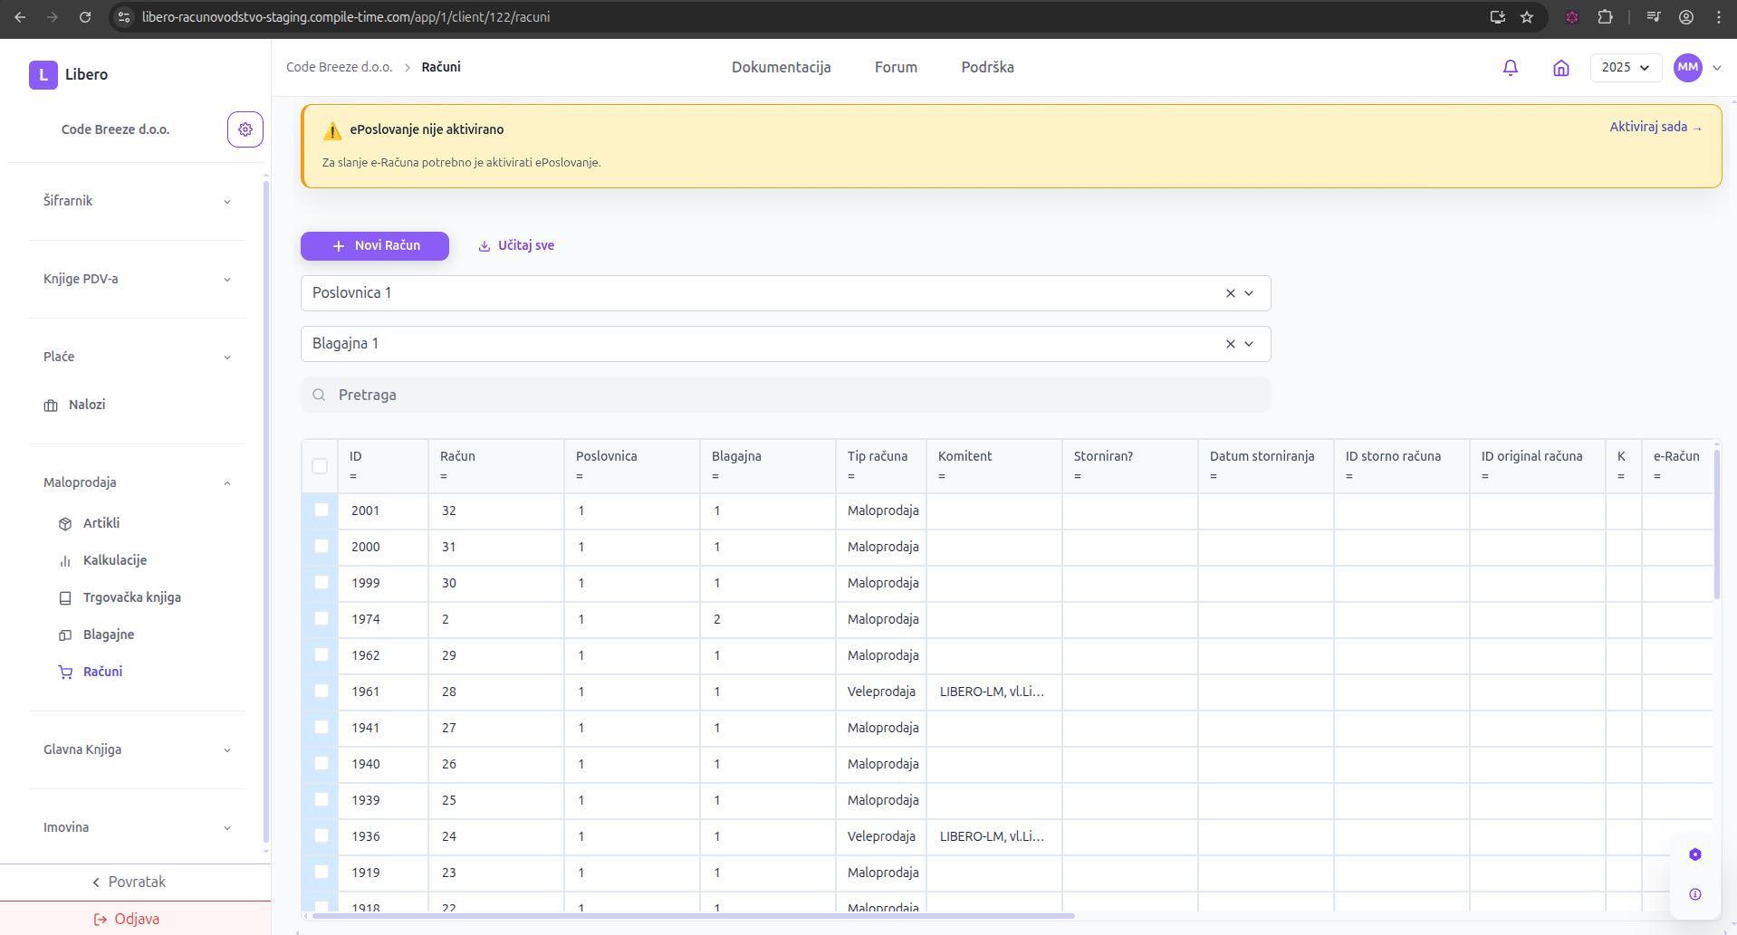The height and width of the screenshot is (935, 1737).
Task: Toggle the select-all checkbox in table header
Action: point(320,466)
